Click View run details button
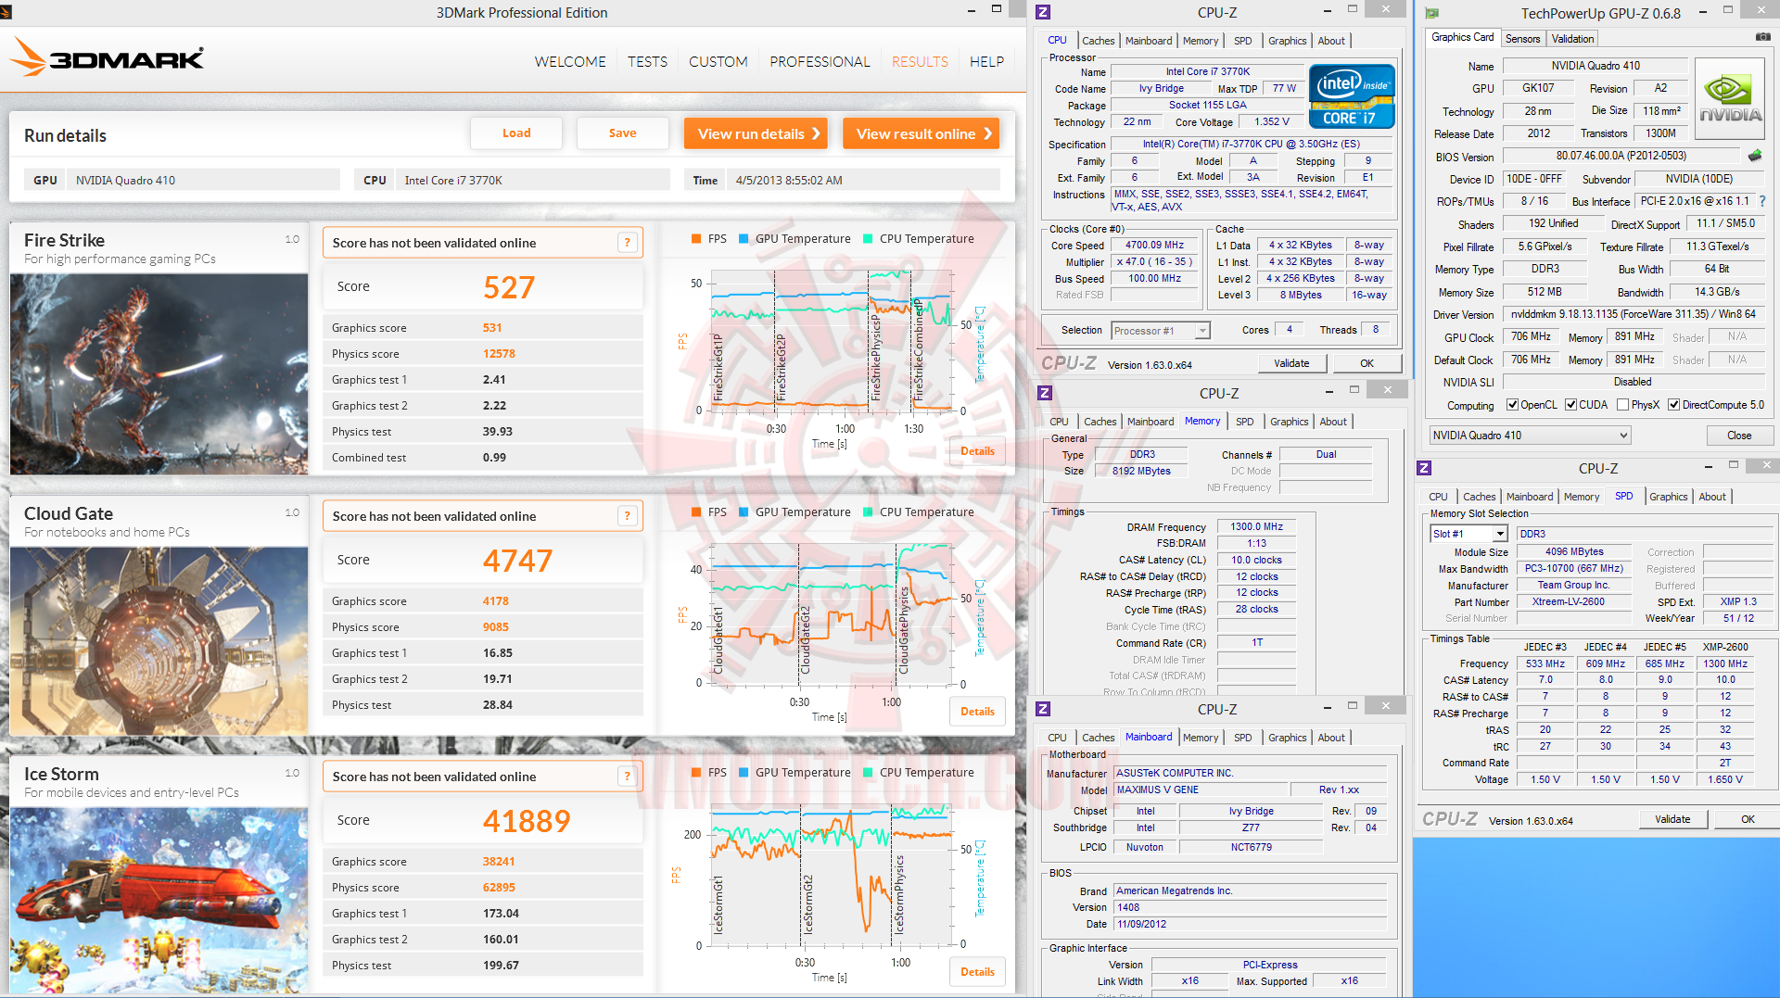 tap(756, 133)
